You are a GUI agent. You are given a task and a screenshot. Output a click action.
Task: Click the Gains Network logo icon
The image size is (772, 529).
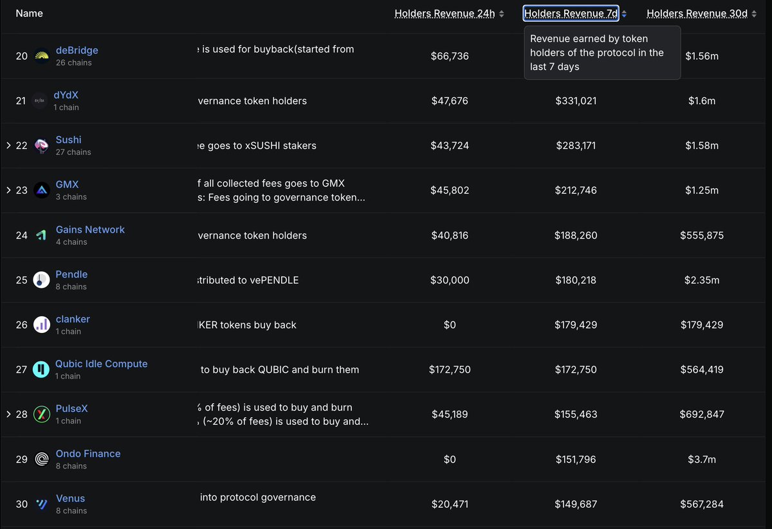(x=42, y=235)
